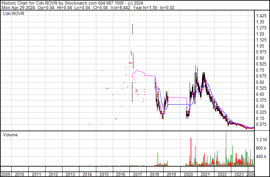This screenshot has width=270, height=177.
Task: Click the 2012 year label
Action: tap(53, 174)
